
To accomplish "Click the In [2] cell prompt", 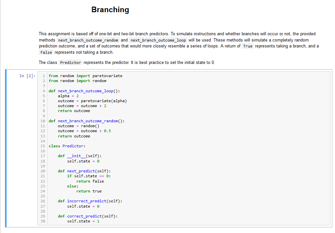I will point(28,75).
